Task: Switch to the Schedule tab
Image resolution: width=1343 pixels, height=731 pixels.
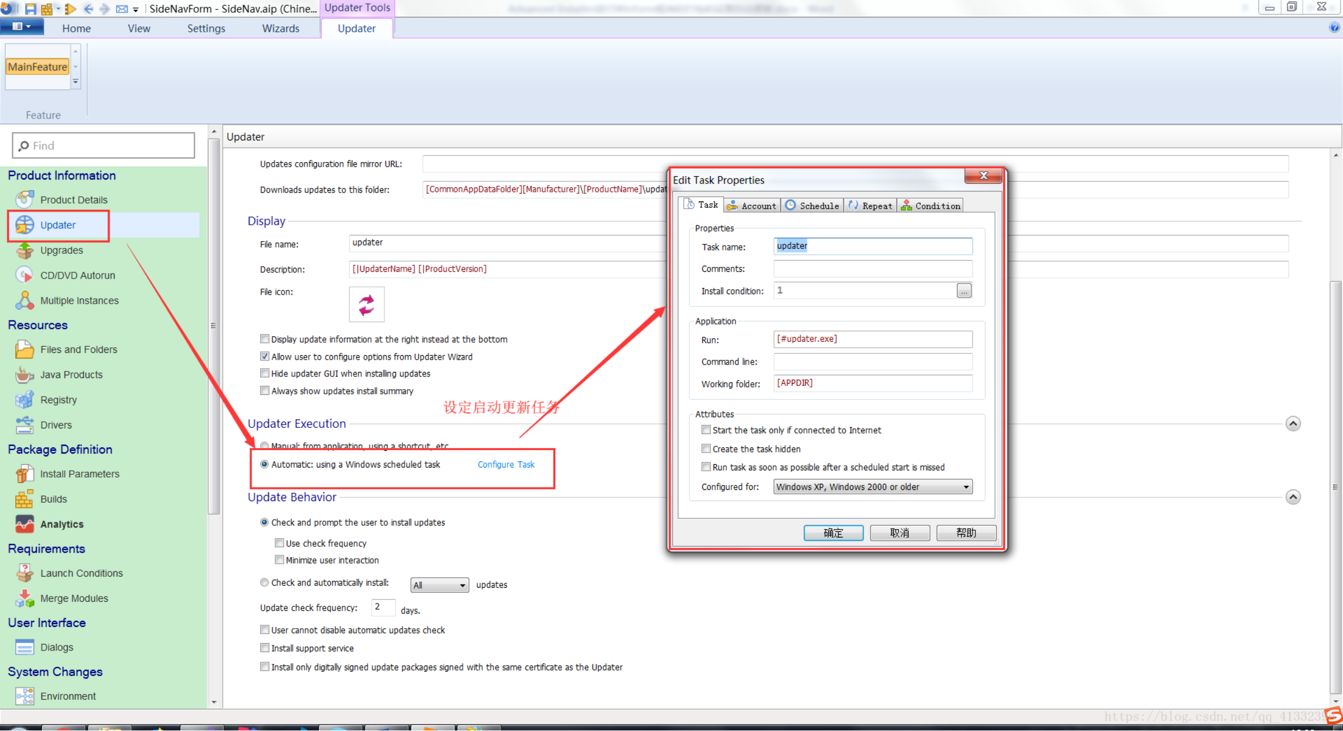Action: pyautogui.click(x=812, y=206)
